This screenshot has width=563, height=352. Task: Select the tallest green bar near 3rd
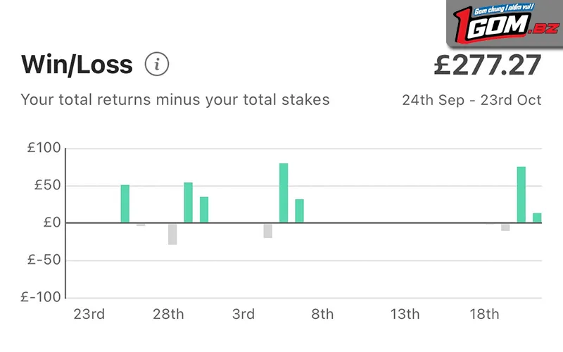(x=284, y=193)
